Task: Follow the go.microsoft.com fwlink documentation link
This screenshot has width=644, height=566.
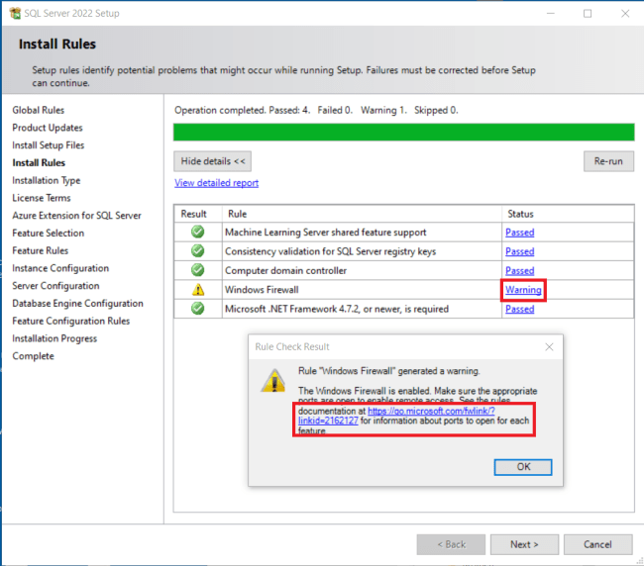Action: point(431,411)
